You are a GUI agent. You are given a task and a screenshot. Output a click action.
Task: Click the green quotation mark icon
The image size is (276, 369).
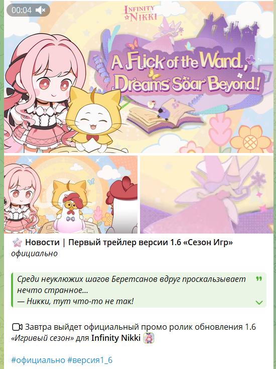pyautogui.click(x=259, y=279)
